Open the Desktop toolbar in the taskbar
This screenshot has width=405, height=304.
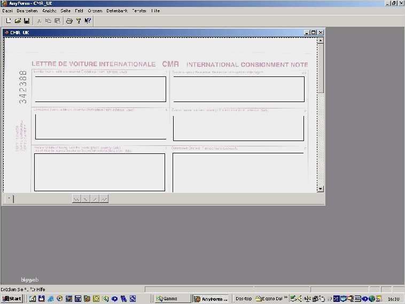[244, 299]
